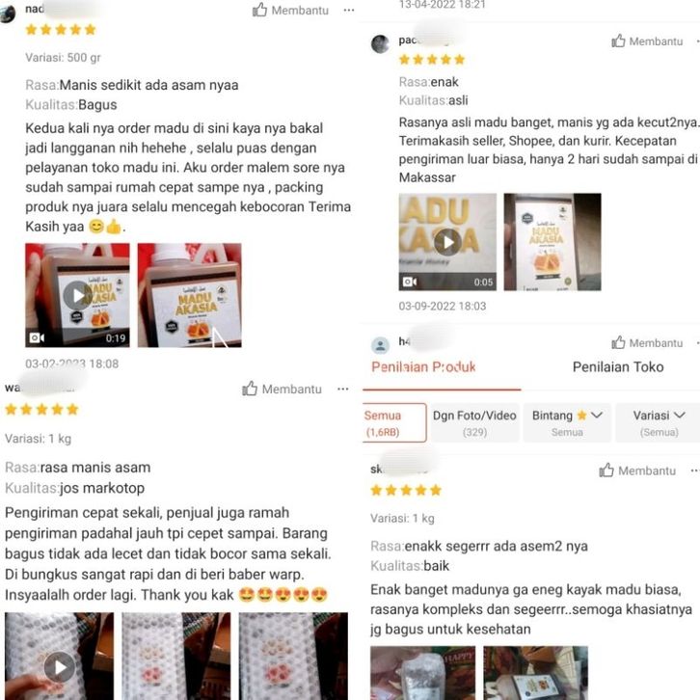
Task: Switch to Penilaian Toko tab
Action: click(x=618, y=367)
